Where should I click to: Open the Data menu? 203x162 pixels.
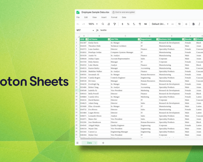(124, 17)
